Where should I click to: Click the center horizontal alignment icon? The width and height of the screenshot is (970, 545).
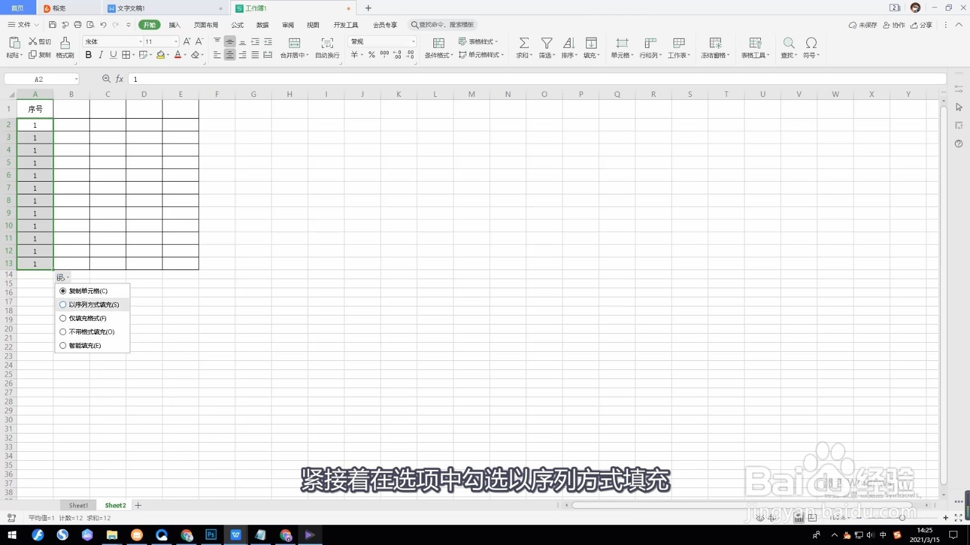point(230,54)
